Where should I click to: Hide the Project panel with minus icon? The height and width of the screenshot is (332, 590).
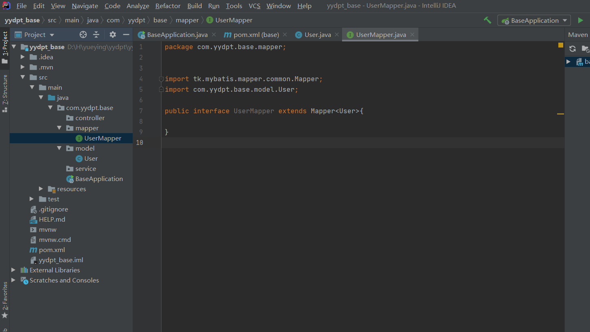click(x=126, y=34)
